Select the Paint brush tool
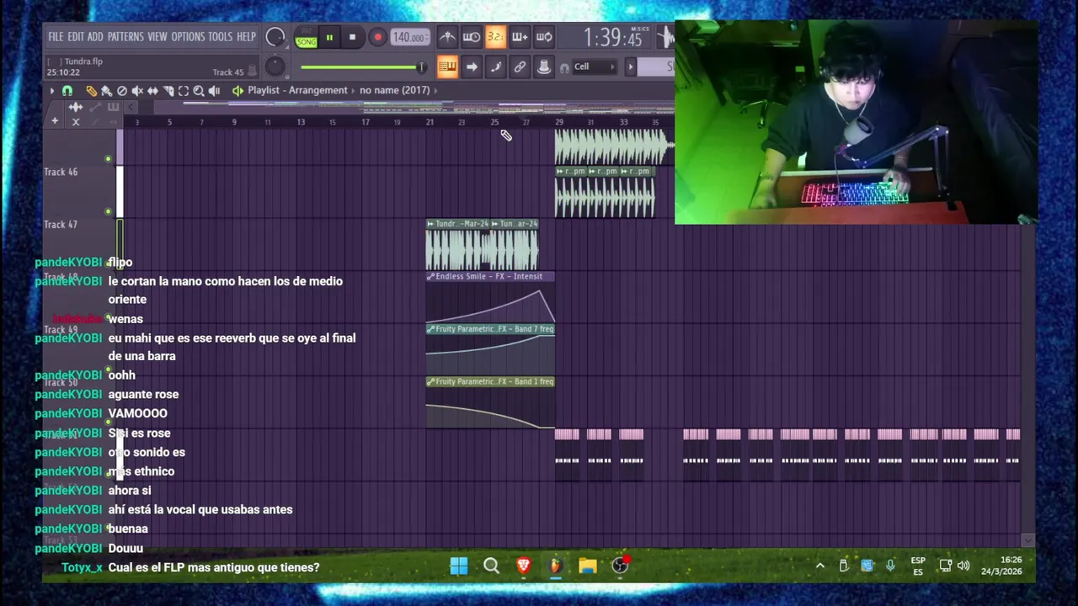Image resolution: width=1078 pixels, height=606 pixels. pos(106,90)
